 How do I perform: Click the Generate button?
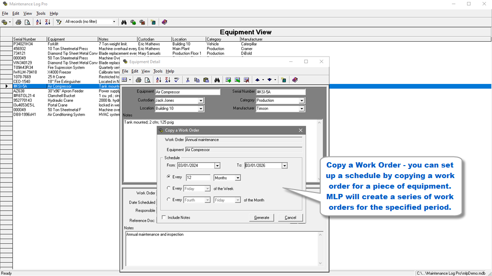coord(261,218)
